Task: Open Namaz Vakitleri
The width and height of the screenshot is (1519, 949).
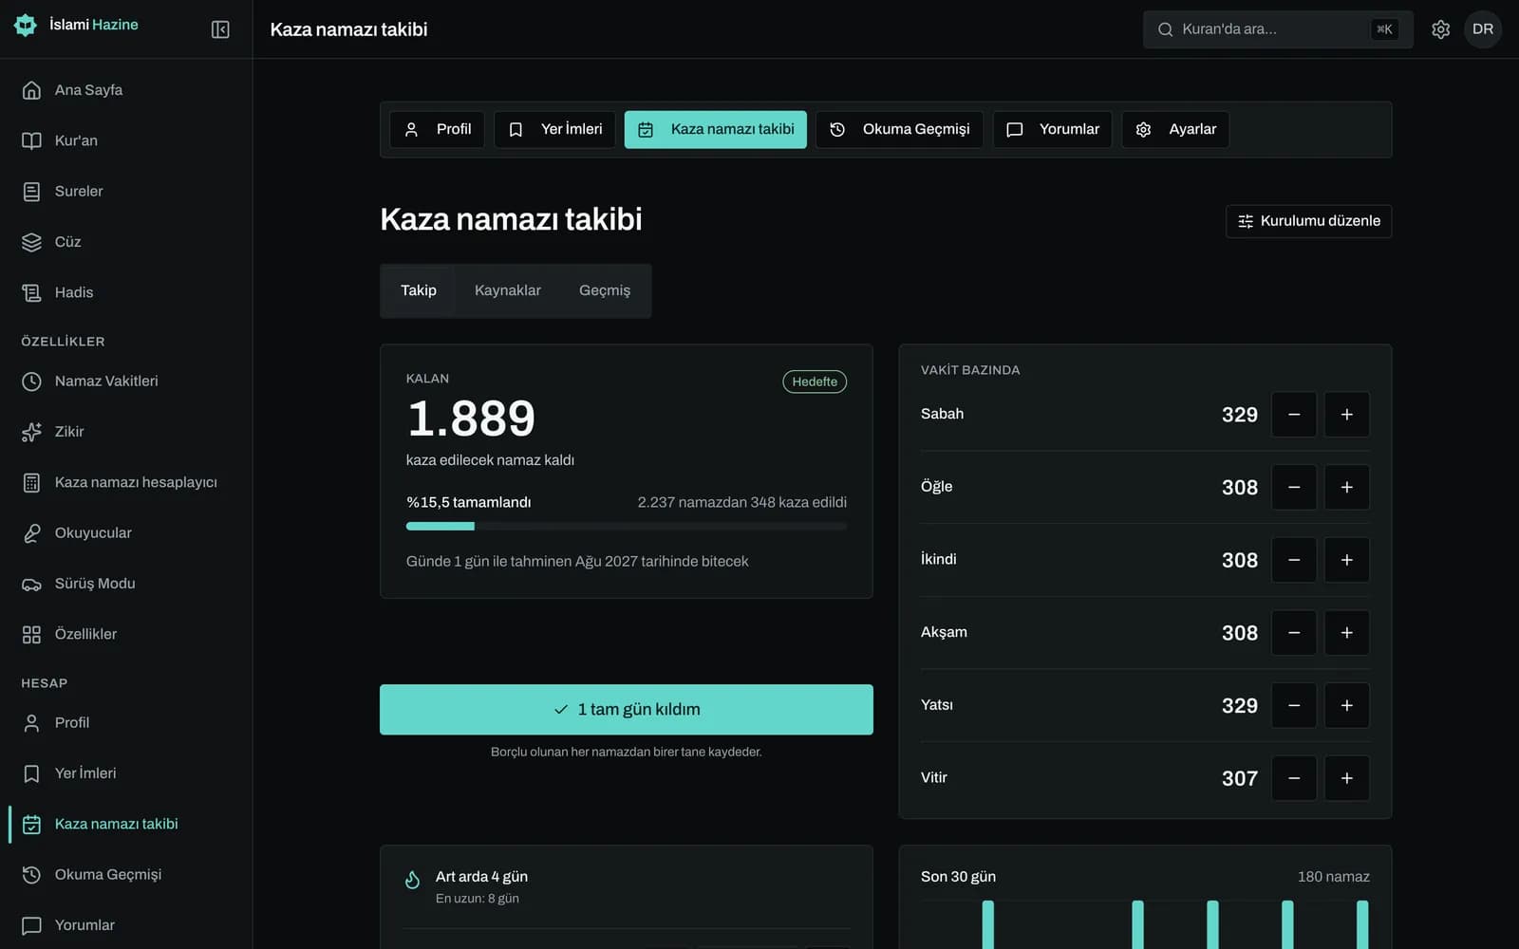Action: [x=126, y=381]
